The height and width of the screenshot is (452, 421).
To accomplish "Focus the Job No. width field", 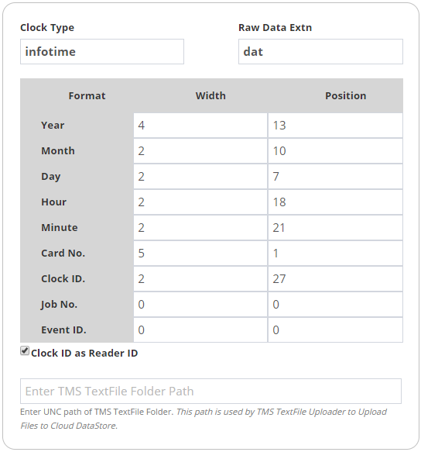I will point(200,305).
